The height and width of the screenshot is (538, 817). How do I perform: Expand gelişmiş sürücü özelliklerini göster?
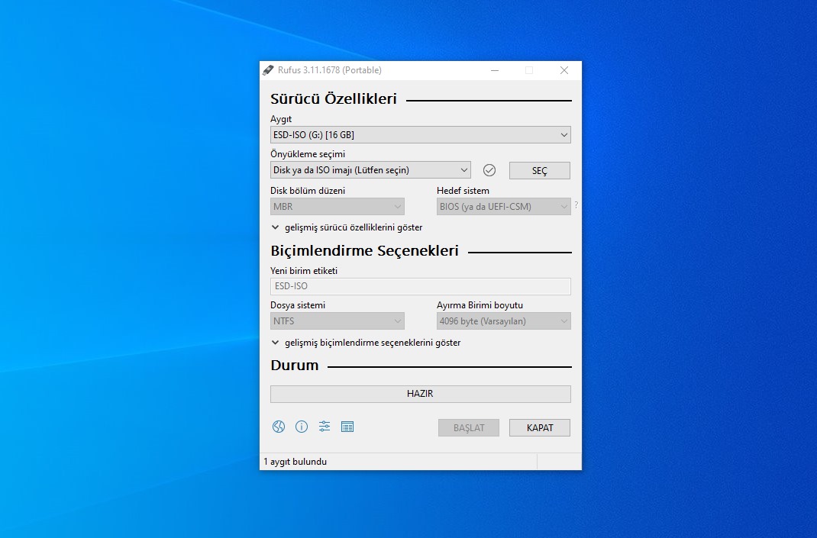[347, 227]
